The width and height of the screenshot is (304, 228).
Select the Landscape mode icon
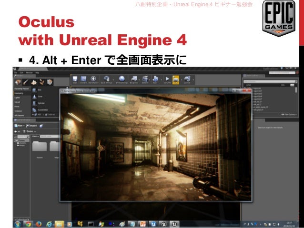tap(35, 83)
